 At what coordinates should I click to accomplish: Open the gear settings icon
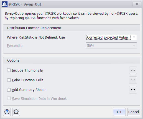(16, 112)
